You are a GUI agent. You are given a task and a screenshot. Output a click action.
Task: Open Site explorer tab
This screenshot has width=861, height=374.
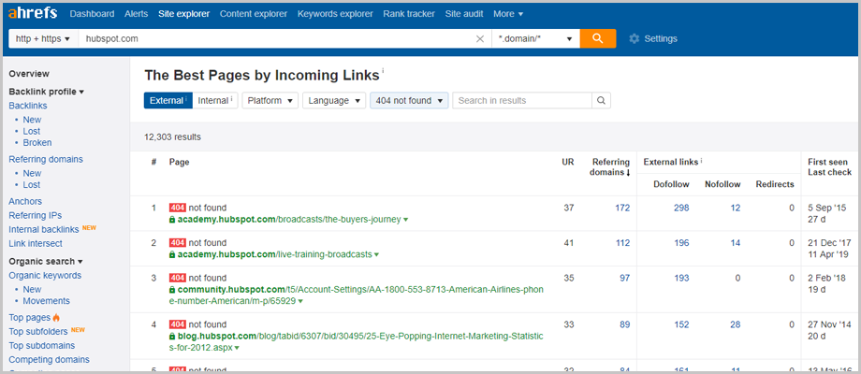click(184, 14)
